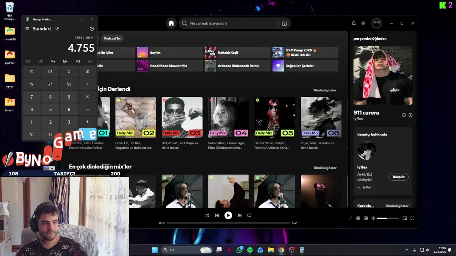
Task: Click the calculator M+ memory button
Action: (x=53, y=62)
